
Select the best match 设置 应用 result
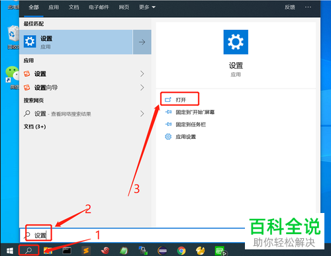(76, 42)
